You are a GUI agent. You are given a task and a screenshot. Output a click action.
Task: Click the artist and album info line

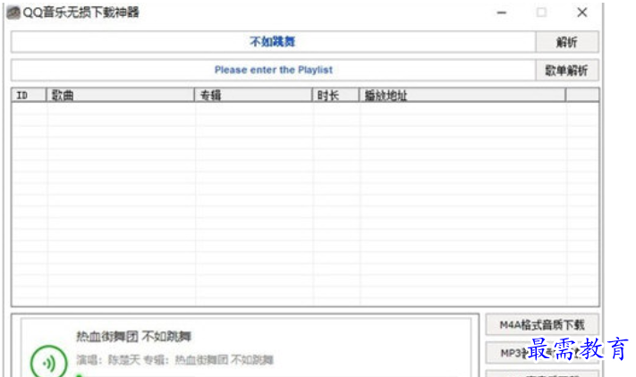[x=174, y=360]
